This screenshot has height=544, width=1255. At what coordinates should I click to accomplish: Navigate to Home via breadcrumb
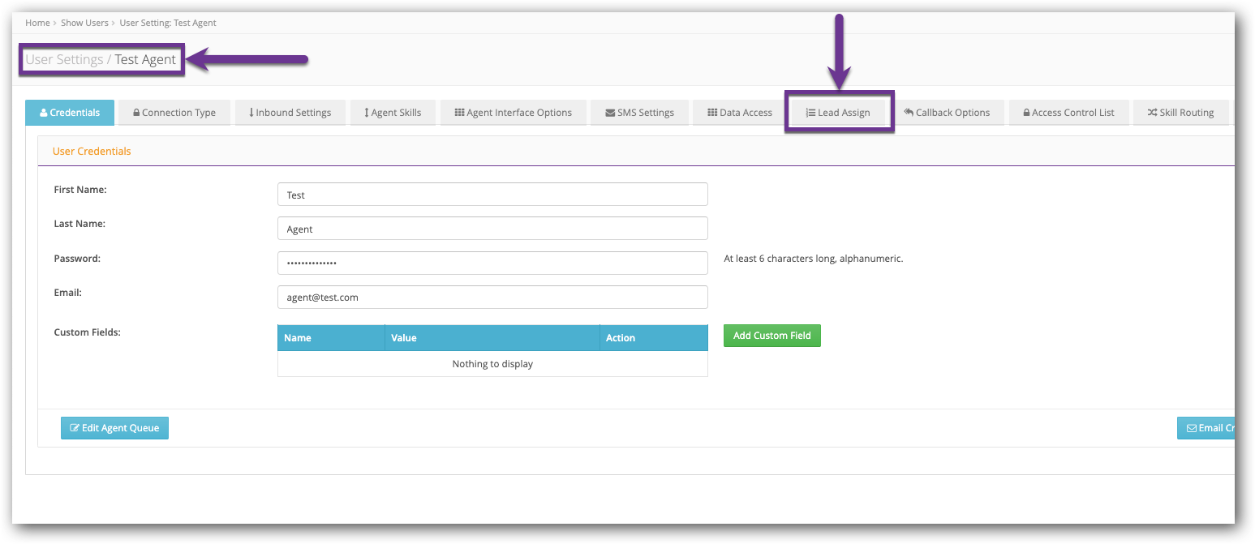tap(37, 22)
